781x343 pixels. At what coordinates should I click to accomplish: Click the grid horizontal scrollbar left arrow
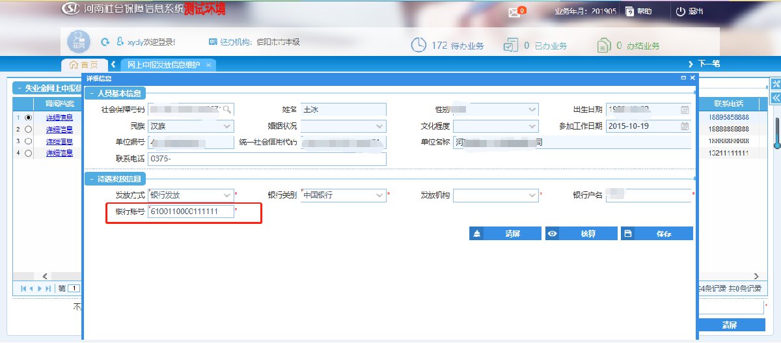(45, 276)
